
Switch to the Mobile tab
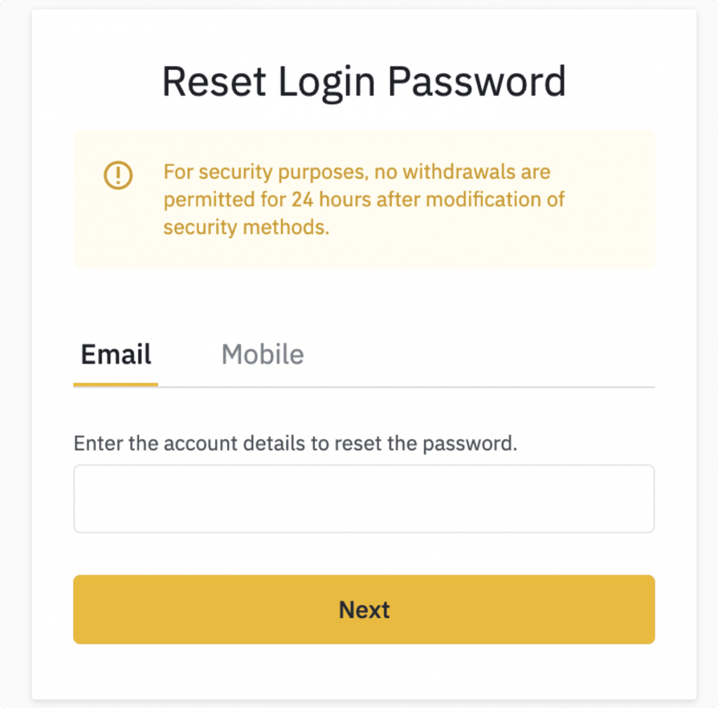[263, 355]
